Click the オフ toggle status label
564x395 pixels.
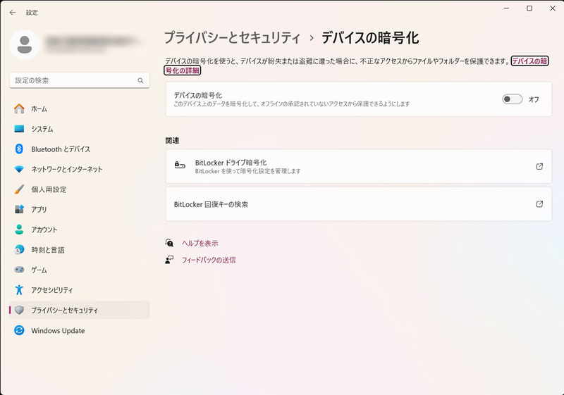tap(534, 99)
